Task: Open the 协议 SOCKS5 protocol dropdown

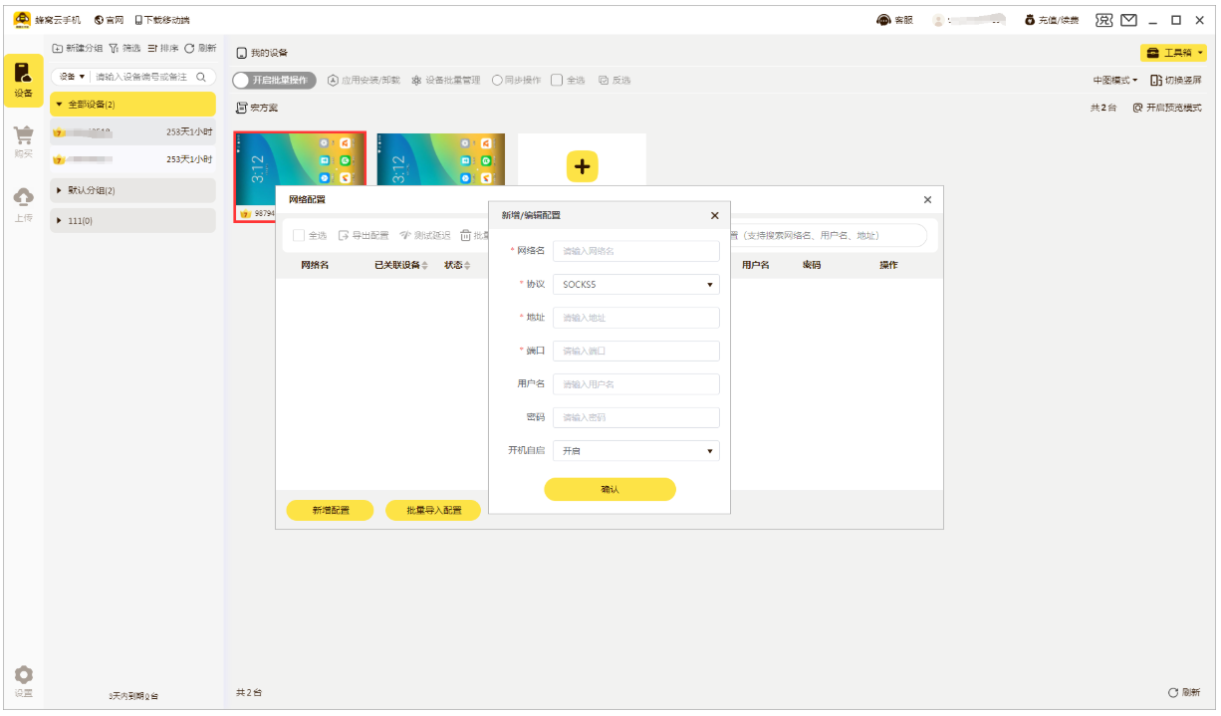Action: tap(635, 284)
